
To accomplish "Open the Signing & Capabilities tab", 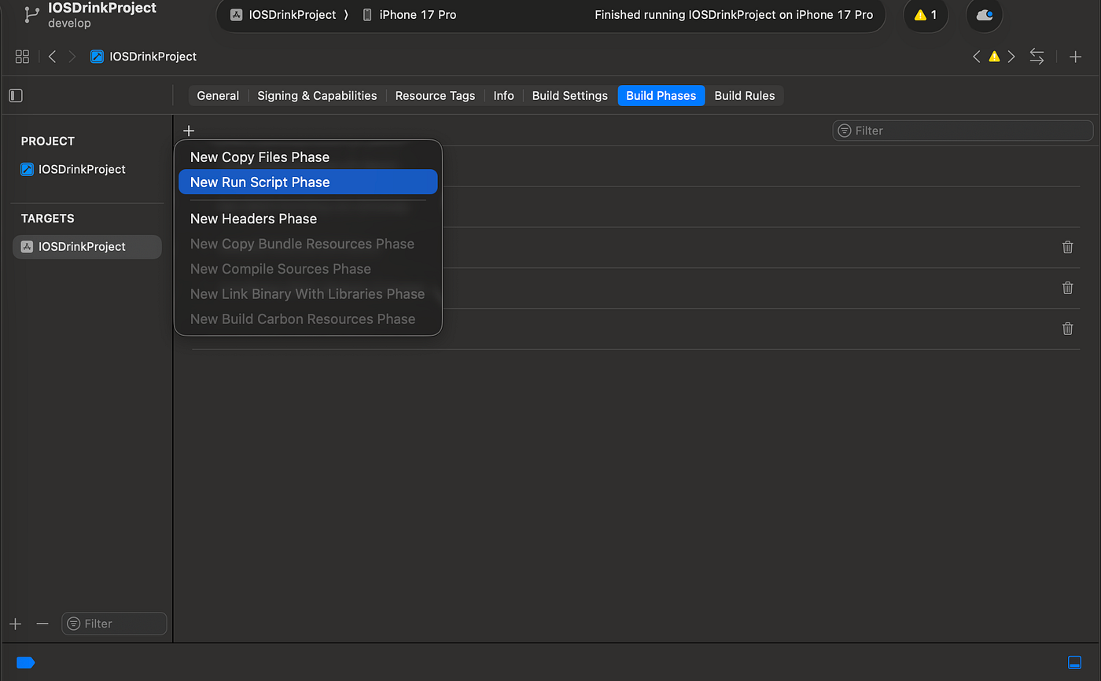I will 317,96.
